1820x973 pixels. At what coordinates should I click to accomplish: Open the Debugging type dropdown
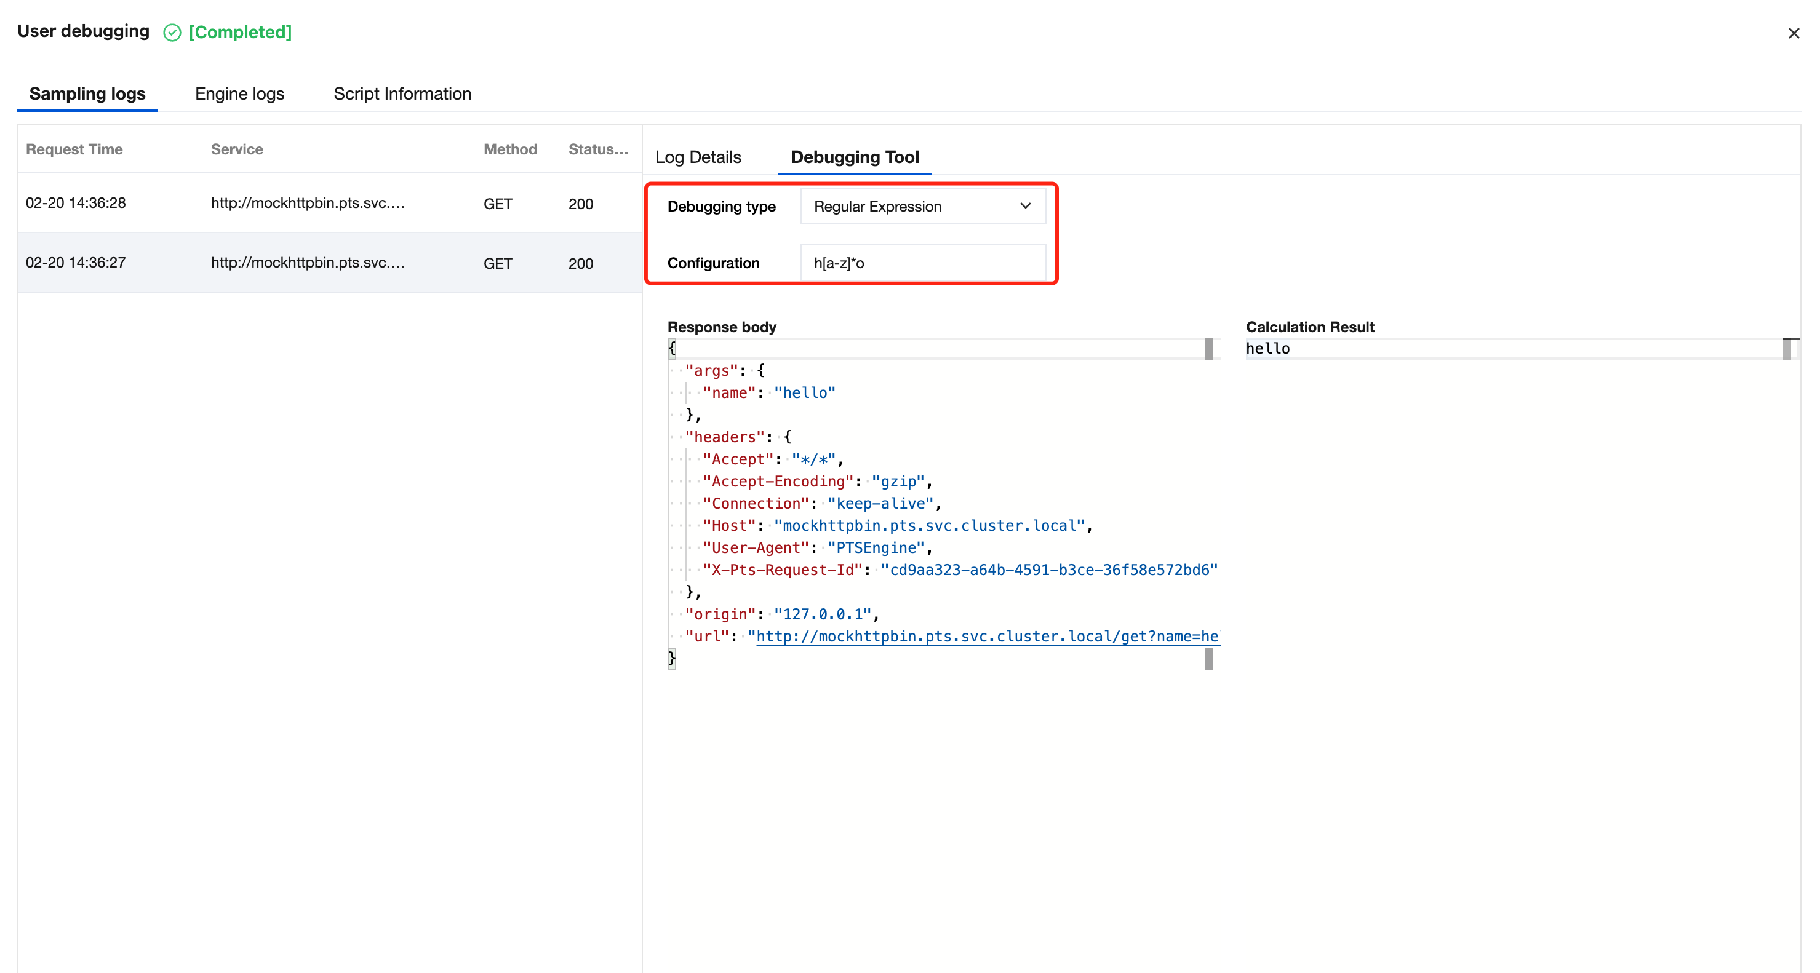click(923, 206)
